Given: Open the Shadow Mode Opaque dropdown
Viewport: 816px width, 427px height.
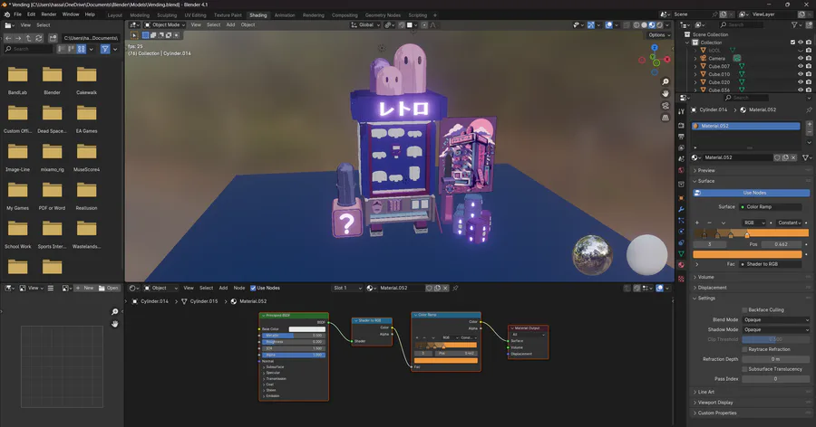Looking at the screenshot, I should [775, 330].
